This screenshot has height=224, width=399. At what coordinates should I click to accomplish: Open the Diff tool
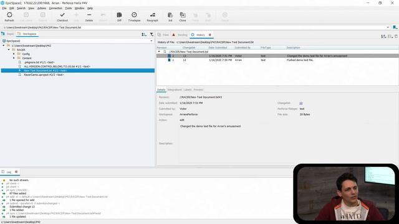click(119, 17)
